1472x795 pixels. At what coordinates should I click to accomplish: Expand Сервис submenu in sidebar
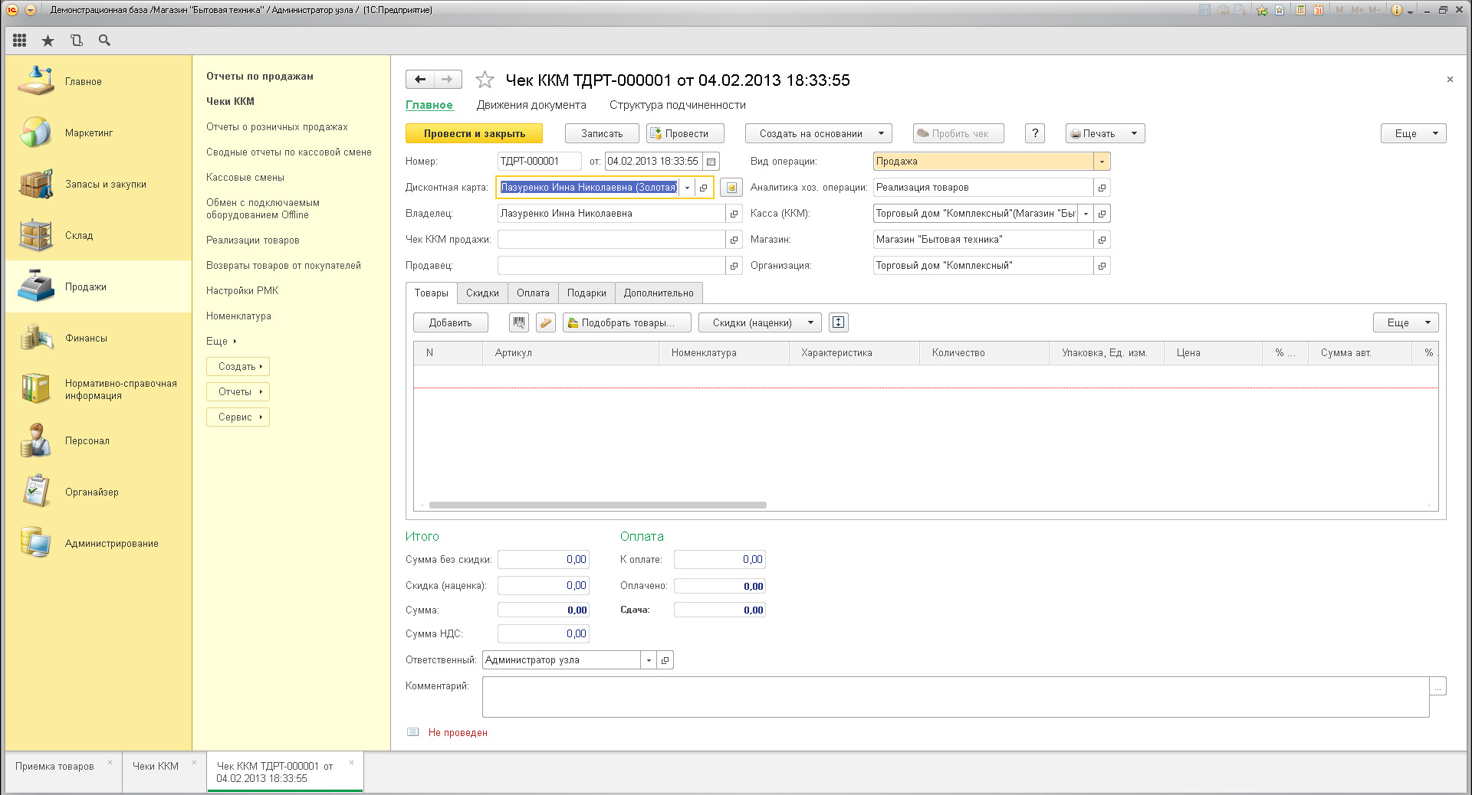point(238,417)
